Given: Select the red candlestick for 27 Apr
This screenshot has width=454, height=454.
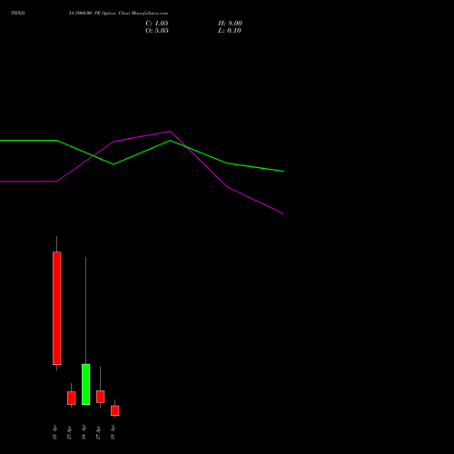Looking at the screenshot, I should pos(101,397).
